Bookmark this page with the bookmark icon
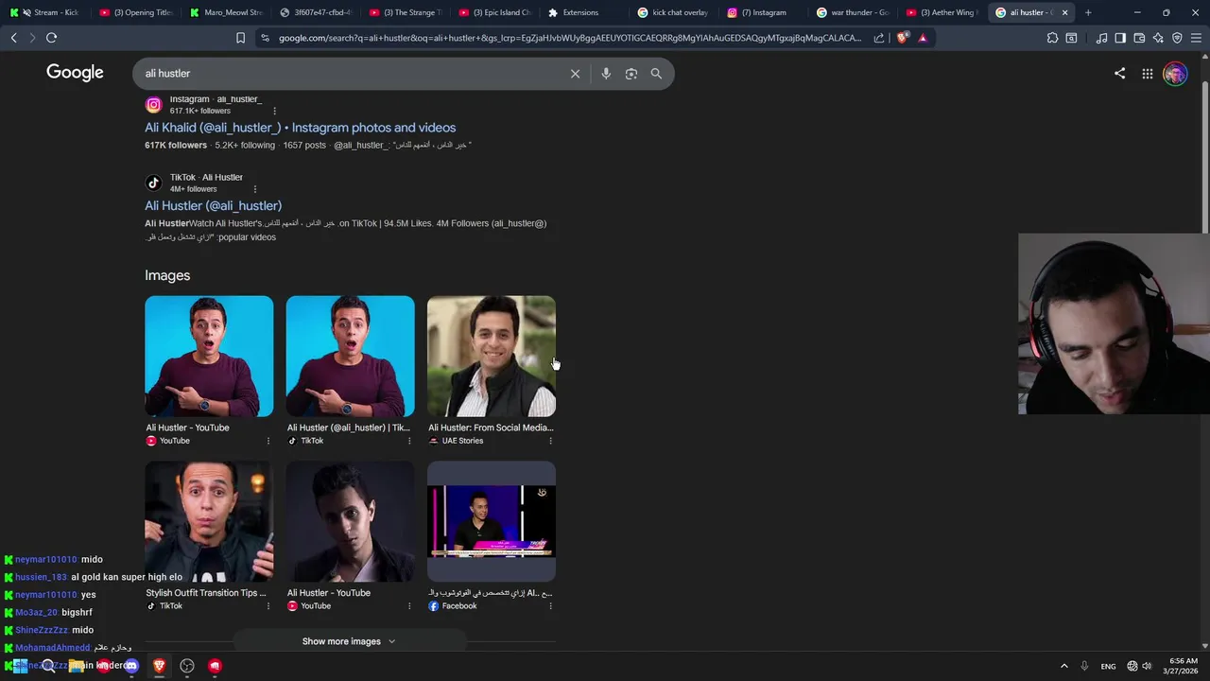 (240, 38)
